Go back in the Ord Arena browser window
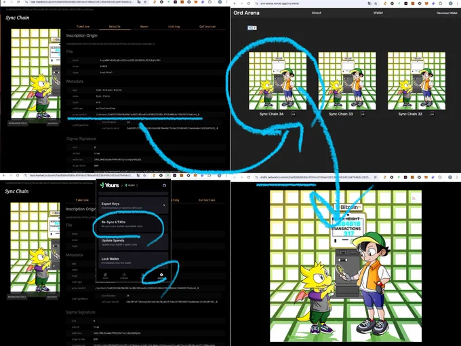The height and width of the screenshot is (346, 461). click(235, 3)
